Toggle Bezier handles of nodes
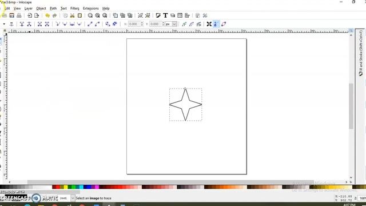This screenshot has height=206, width=366. [216, 24]
